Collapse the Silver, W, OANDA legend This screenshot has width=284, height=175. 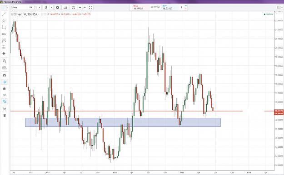(x=12, y=14)
